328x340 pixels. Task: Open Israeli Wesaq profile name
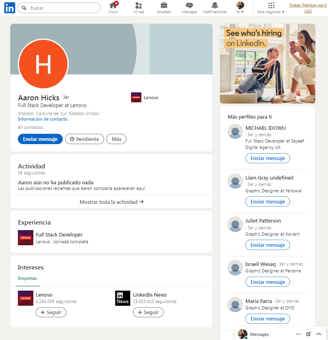click(x=260, y=264)
